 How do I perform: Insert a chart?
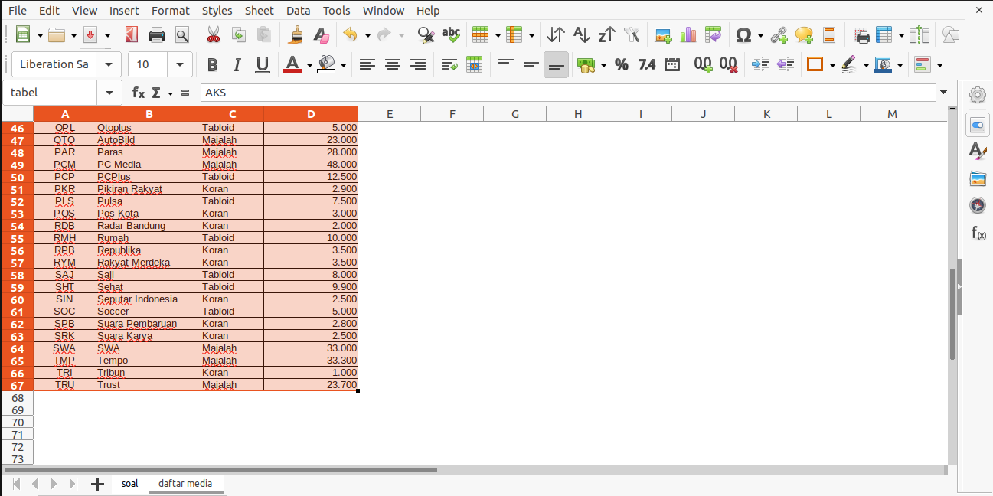(x=688, y=34)
